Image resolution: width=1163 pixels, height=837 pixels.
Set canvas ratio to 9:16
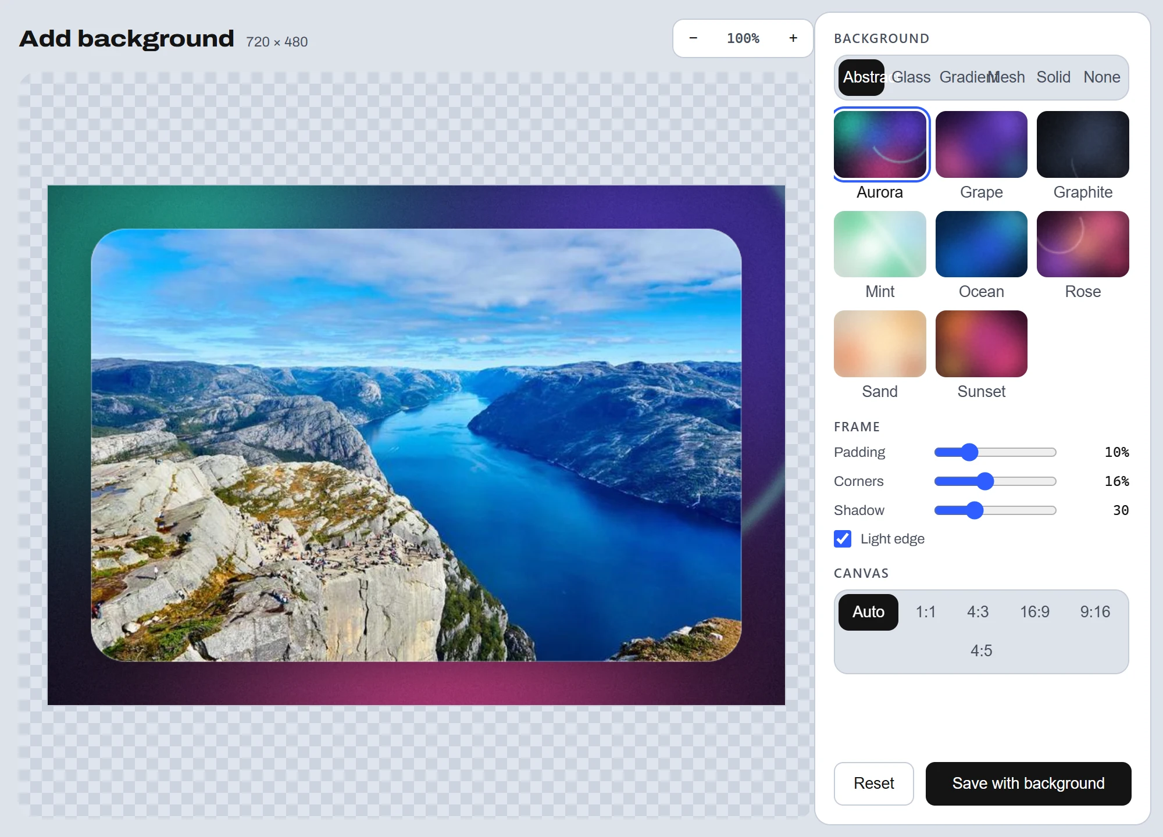click(1095, 612)
